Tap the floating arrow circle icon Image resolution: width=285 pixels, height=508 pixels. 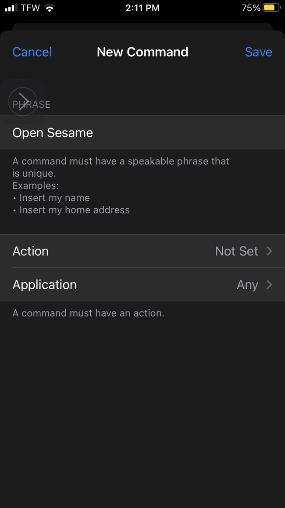click(x=23, y=102)
